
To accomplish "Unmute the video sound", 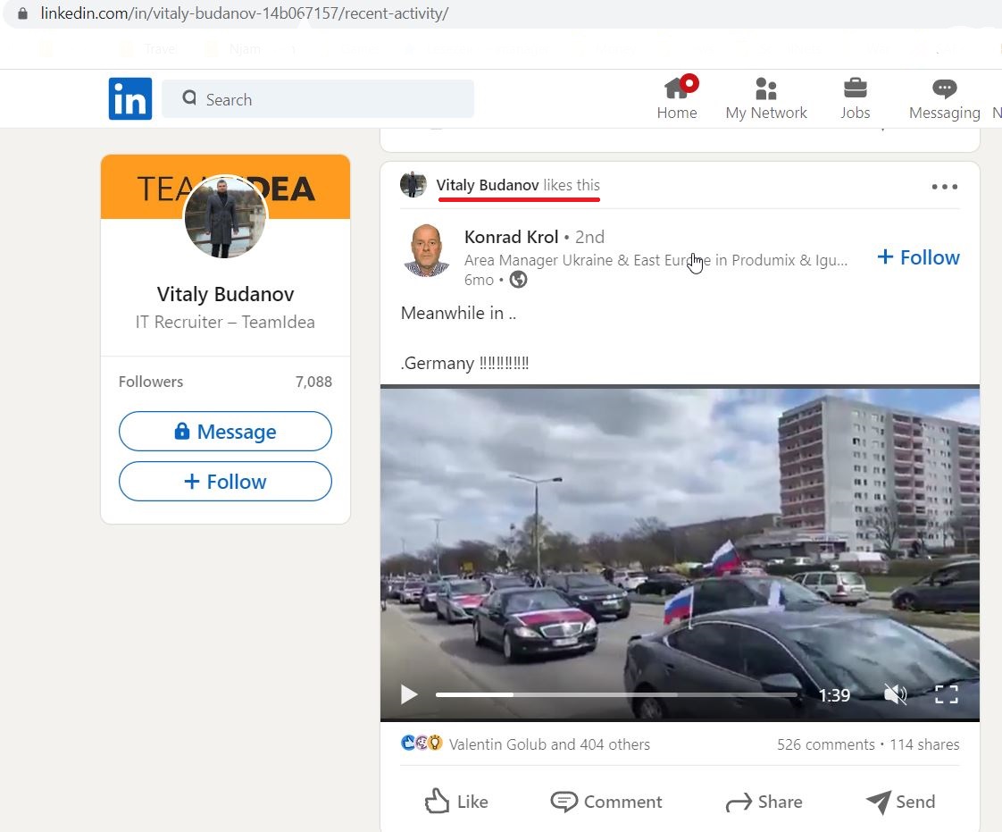I will click(896, 693).
